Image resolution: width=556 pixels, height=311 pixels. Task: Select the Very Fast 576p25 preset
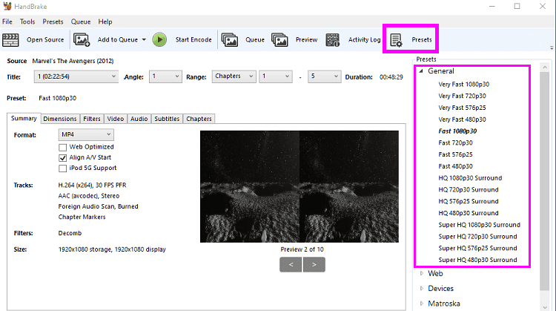tap(462, 108)
